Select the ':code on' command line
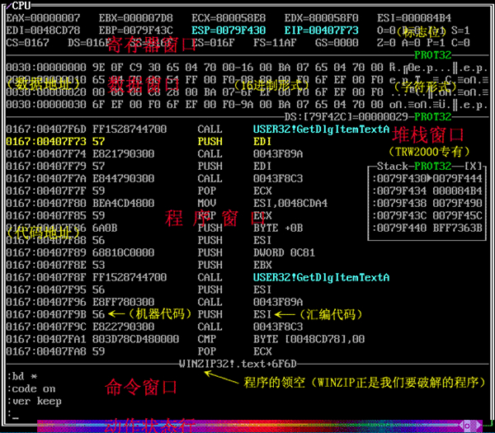 [x=31, y=388]
